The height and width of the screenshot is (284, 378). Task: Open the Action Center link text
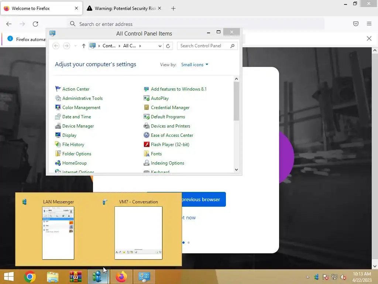click(76, 89)
